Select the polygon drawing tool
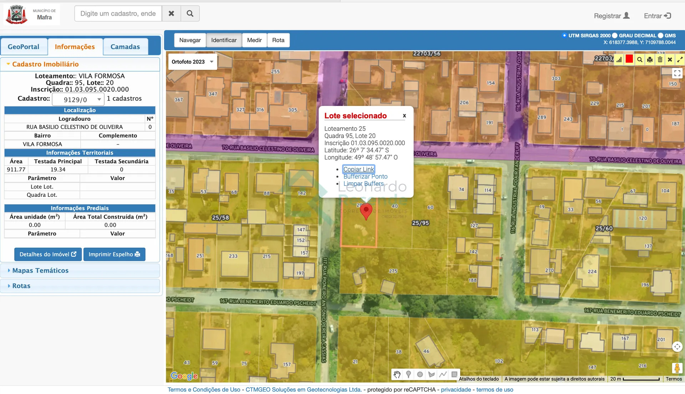The height and width of the screenshot is (394, 685). coord(431,374)
